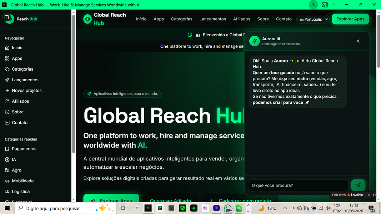This screenshot has height=214, width=381.
Task: Go to Apps in top navigation
Action: click(x=159, y=19)
